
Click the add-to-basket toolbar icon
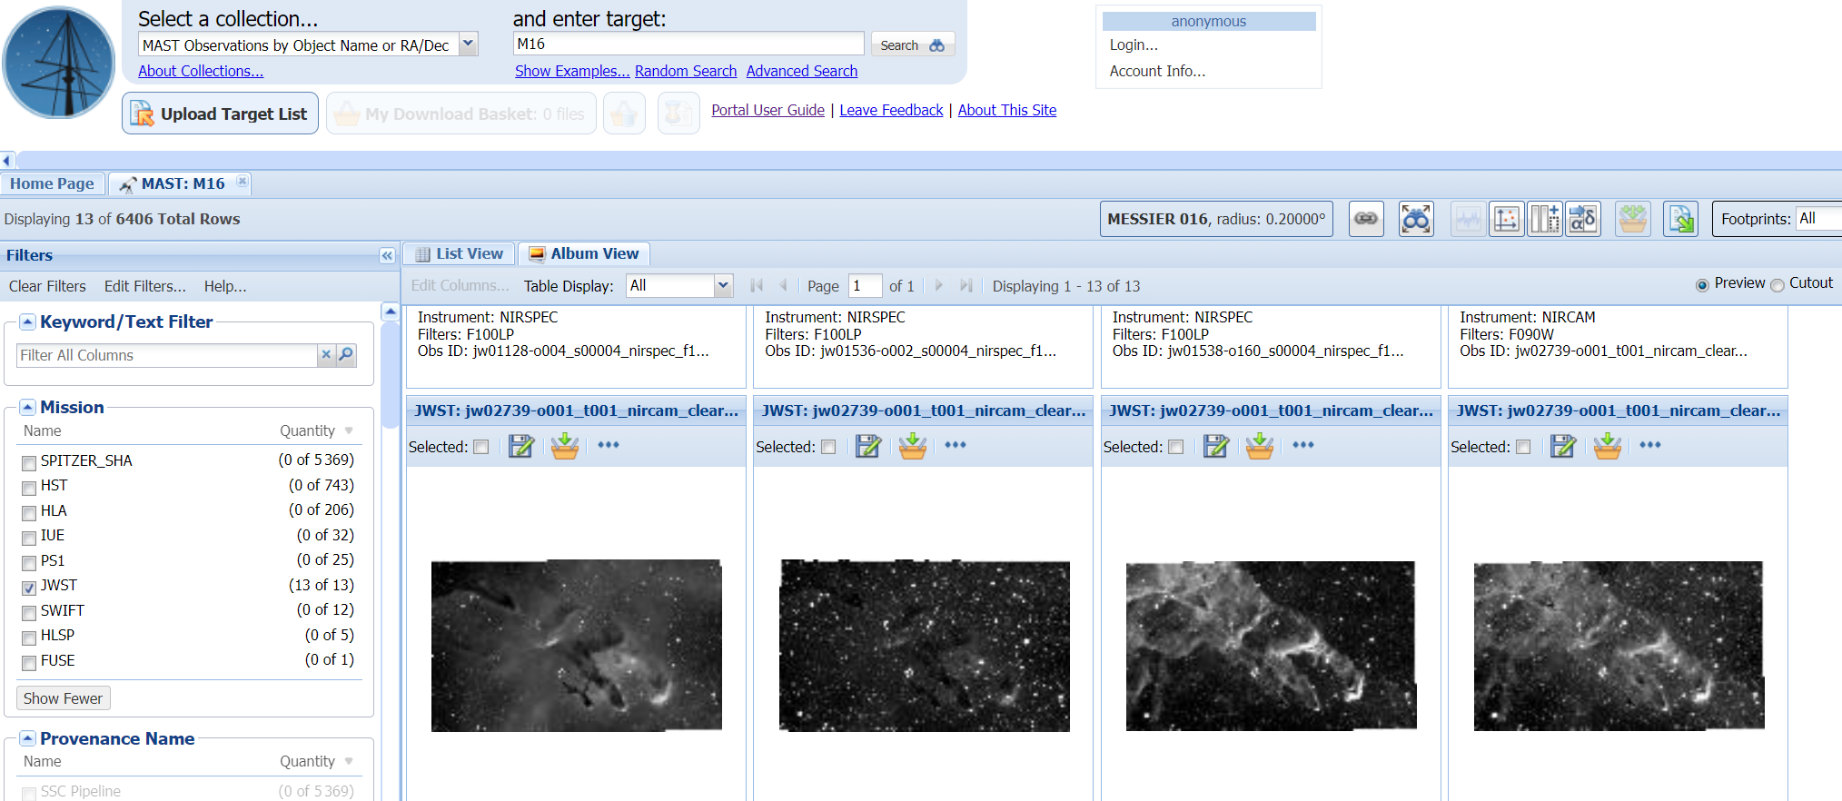[1633, 219]
